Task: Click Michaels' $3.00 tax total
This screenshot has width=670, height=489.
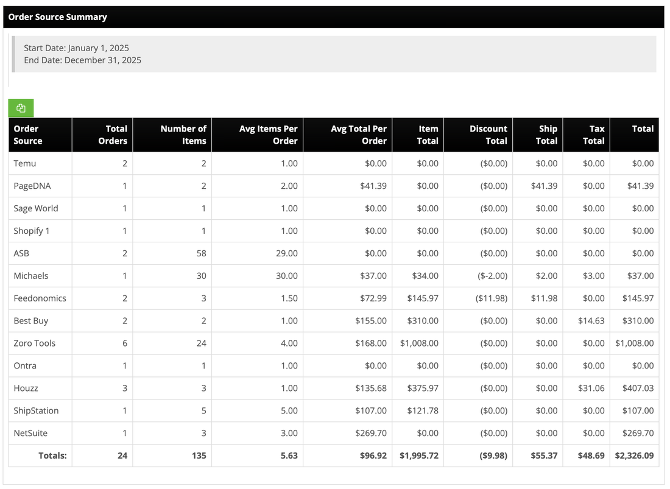Action: point(593,276)
